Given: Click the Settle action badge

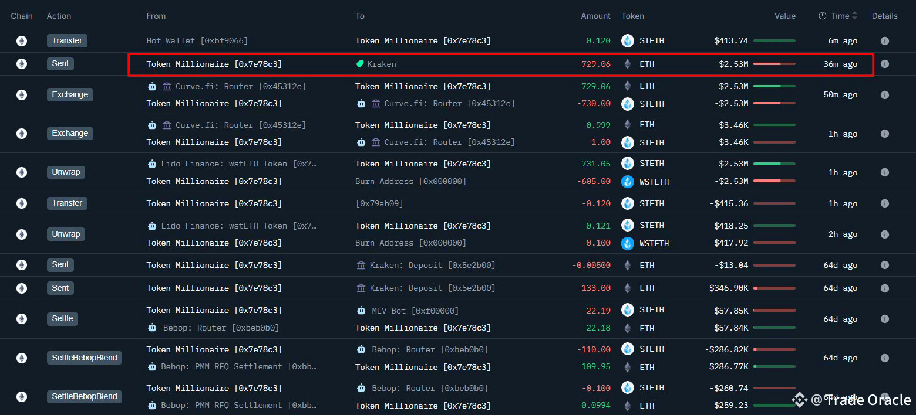Looking at the screenshot, I should (62, 319).
